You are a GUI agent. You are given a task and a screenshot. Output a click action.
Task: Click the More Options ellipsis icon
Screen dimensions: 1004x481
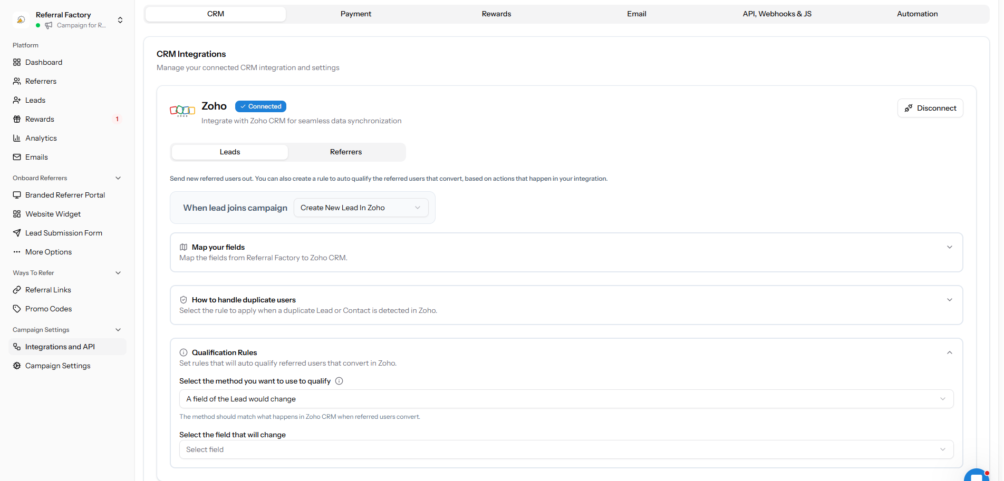(x=17, y=252)
